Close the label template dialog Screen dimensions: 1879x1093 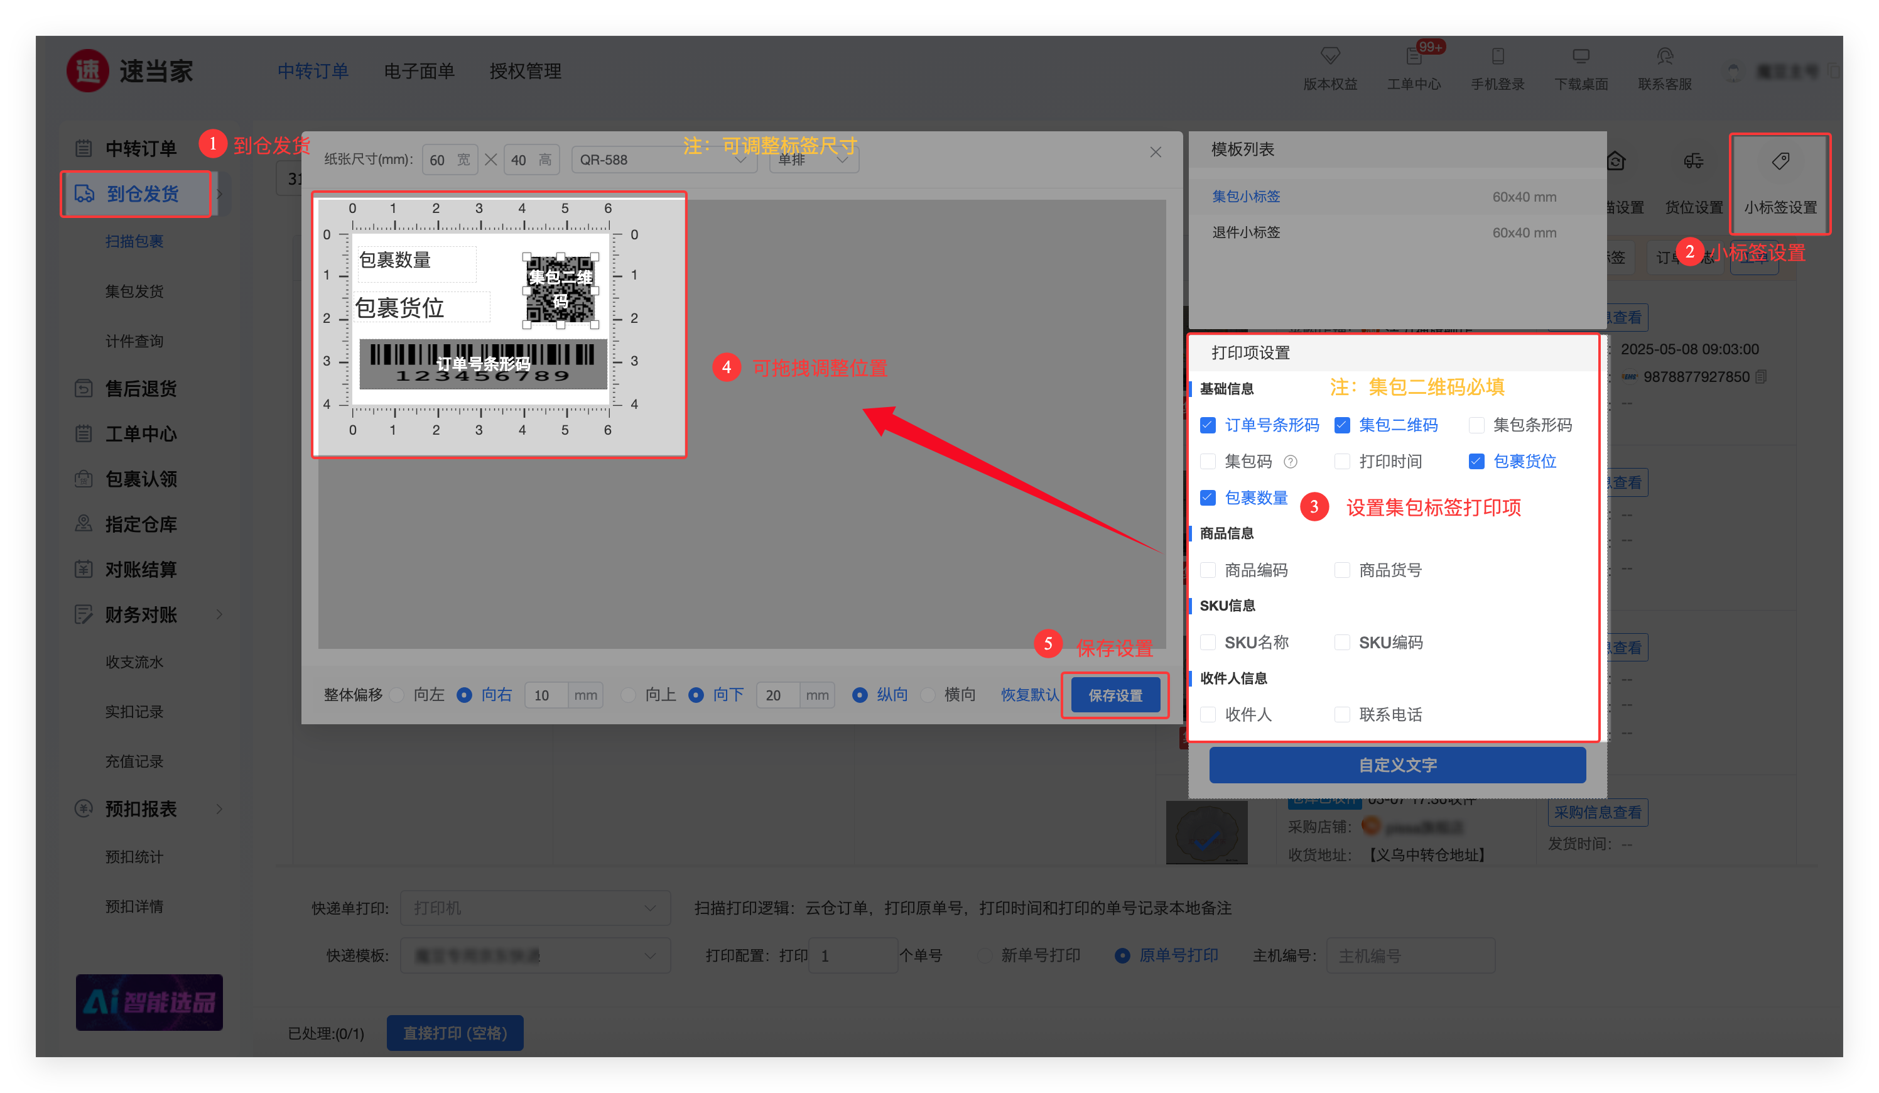pos(1156,152)
